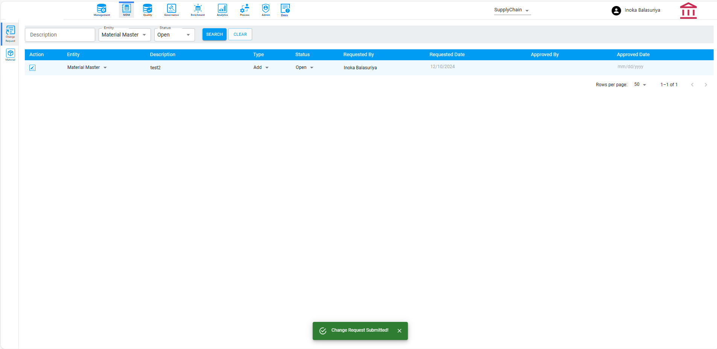This screenshot has width=717, height=349.
Task: Expand the Material Master entity dropdown in the row
Action: 87,68
